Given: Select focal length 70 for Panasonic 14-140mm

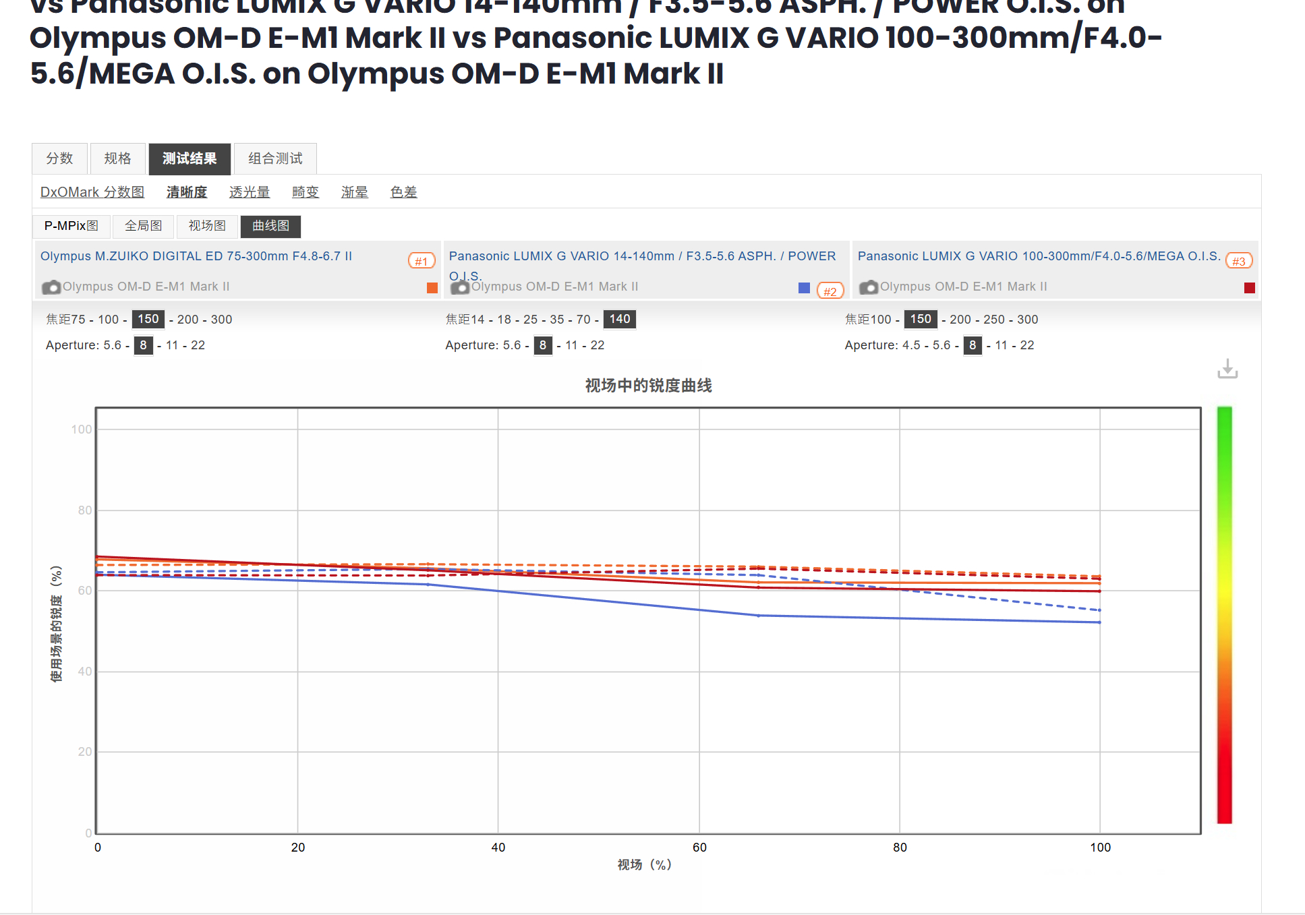Looking at the screenshot, I should (x=583, y=320).
